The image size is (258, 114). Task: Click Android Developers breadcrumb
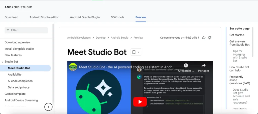tap(79, 38)
